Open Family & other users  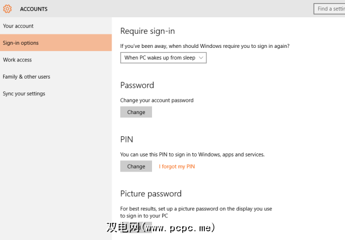(26, 76)
